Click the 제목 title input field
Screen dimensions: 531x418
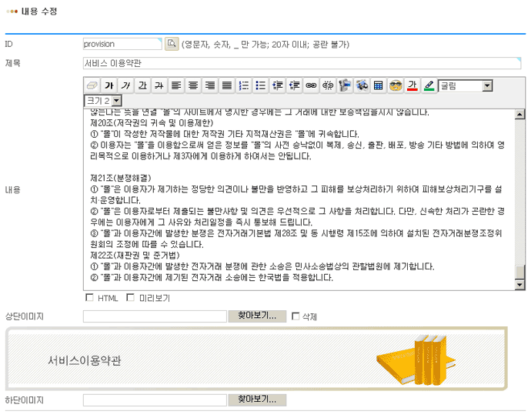pos(302,63)
